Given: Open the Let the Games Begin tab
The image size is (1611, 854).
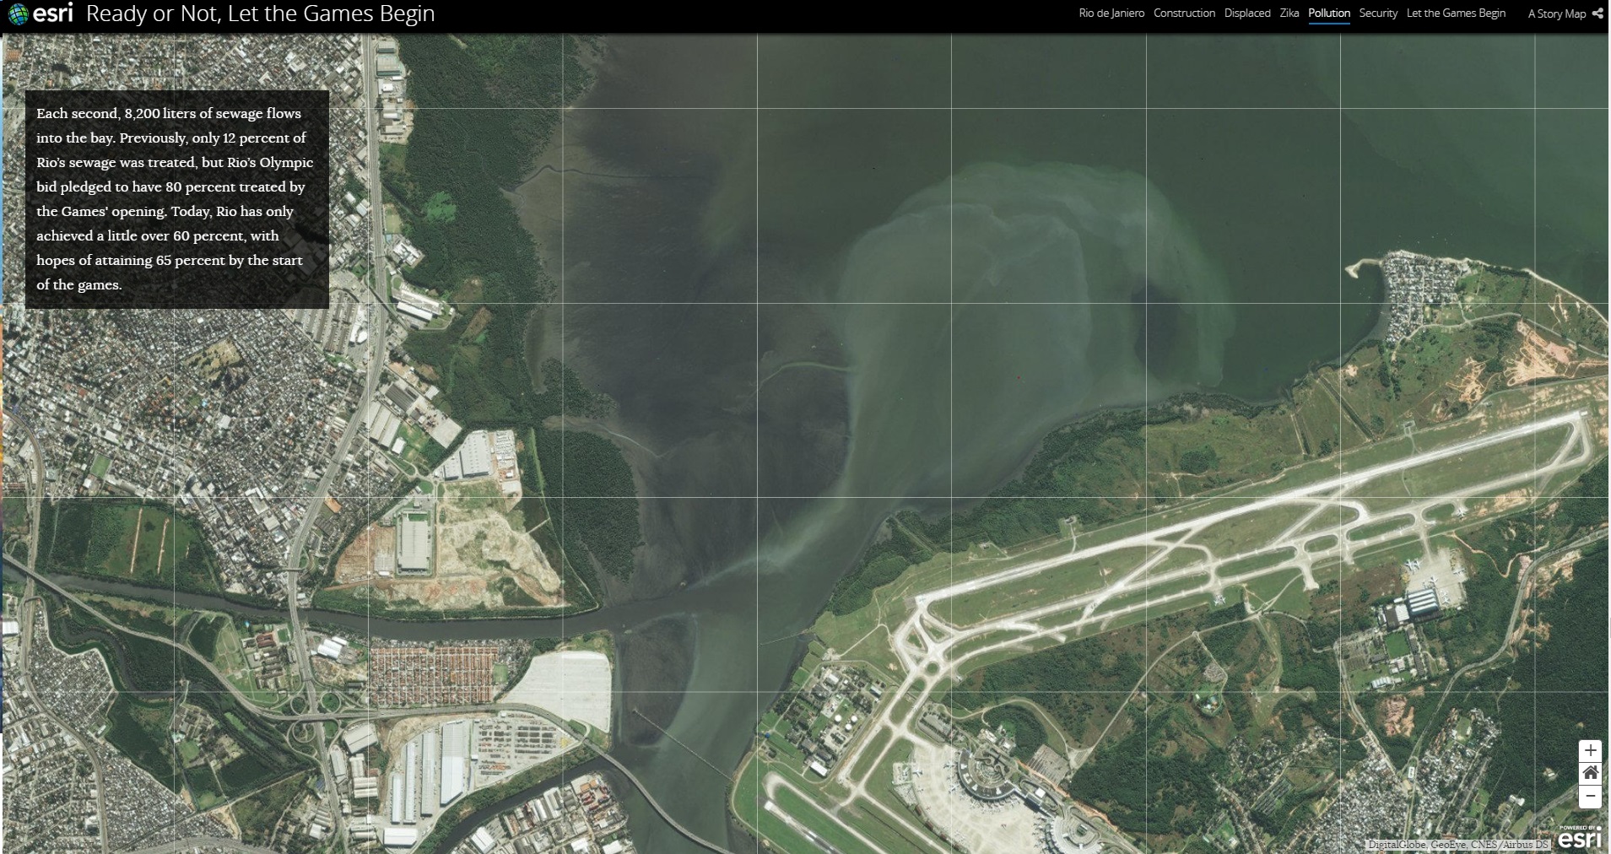Looking at the screenshot, I should click(1455, 14).
